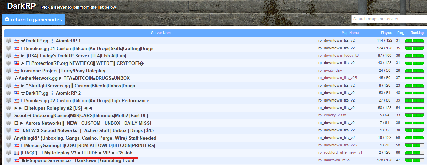This screenshot has width=427, height=165.
Task: Click ranking bar for MercuryGaming server
Action: tap(414, 145)
